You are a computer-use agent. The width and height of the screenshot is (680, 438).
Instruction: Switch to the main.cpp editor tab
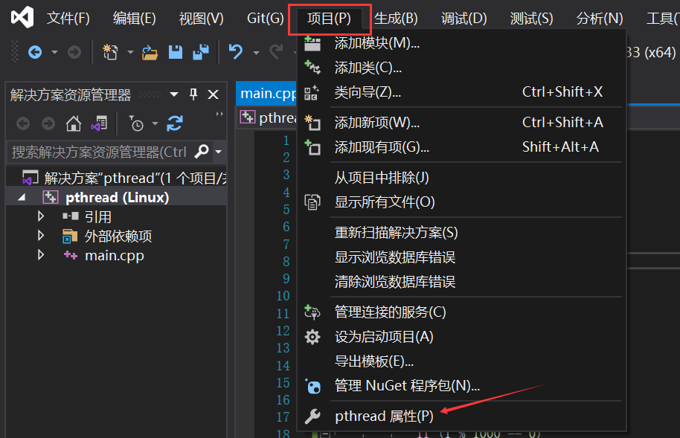tap(267, 94)
